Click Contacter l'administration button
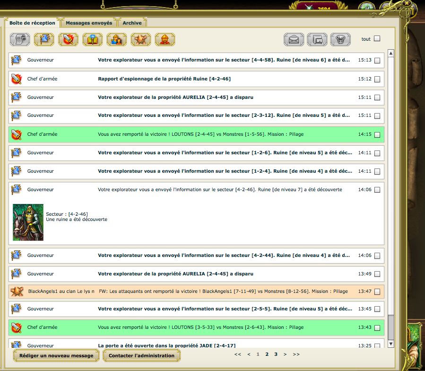The height and width of the screenshot is (371, 425). click(141, 355)
